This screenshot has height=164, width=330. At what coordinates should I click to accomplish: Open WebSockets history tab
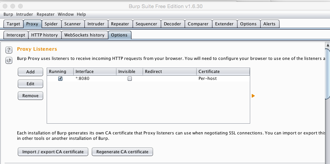pyautogui.click(x=84, y=35)
